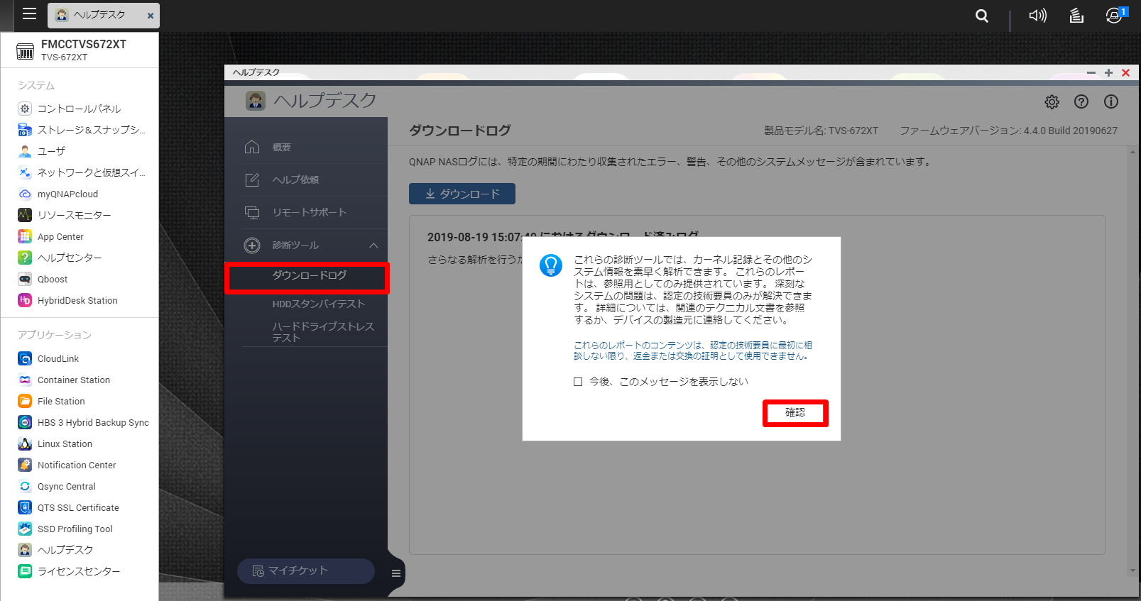Open the volume control icon
The height and width of the screenshot is (601, 1141).
[1037, 16]
